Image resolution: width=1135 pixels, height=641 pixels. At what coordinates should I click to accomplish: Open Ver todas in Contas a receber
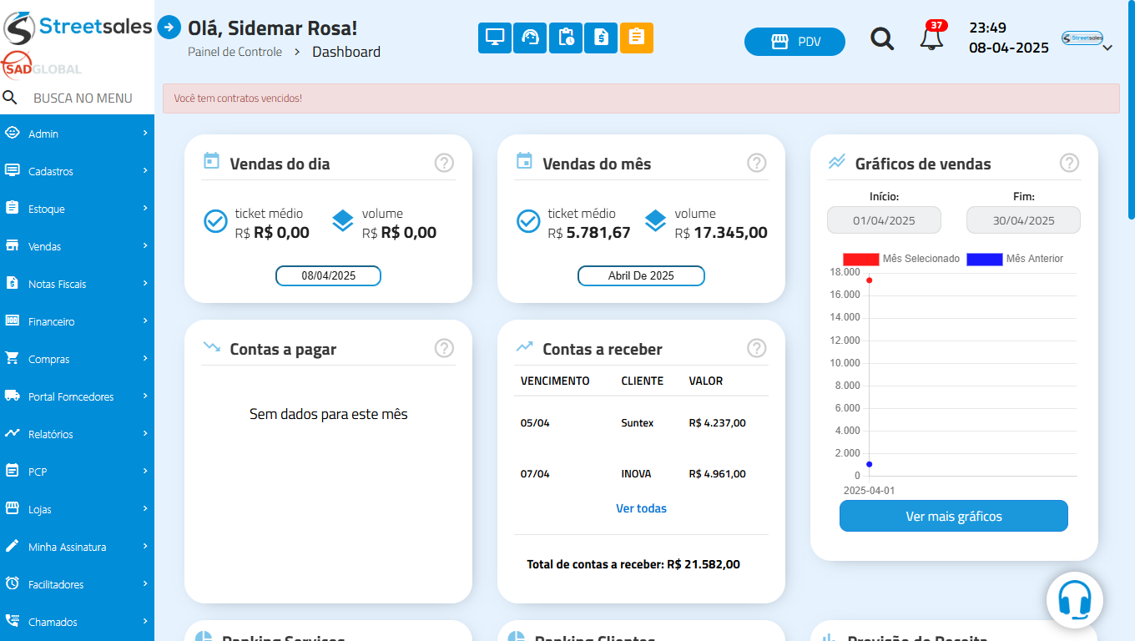tap(641, 508)
